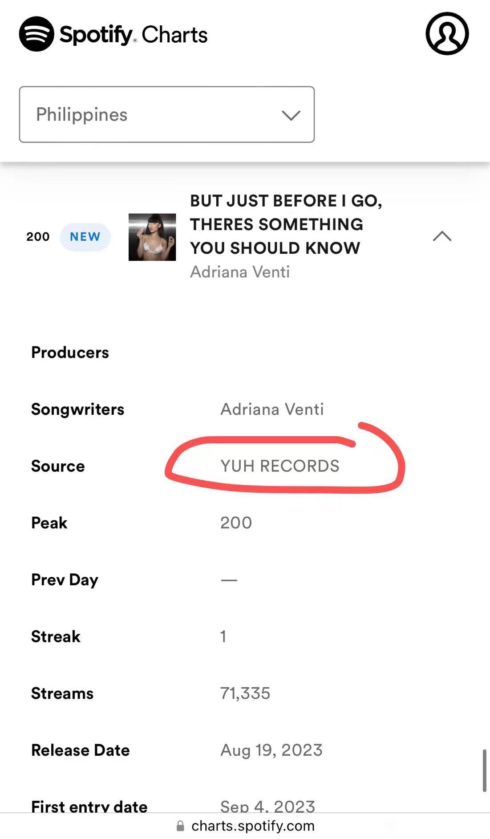Click the page scrollbar thumb
This screenshot has width=490, height=839.
485,770
